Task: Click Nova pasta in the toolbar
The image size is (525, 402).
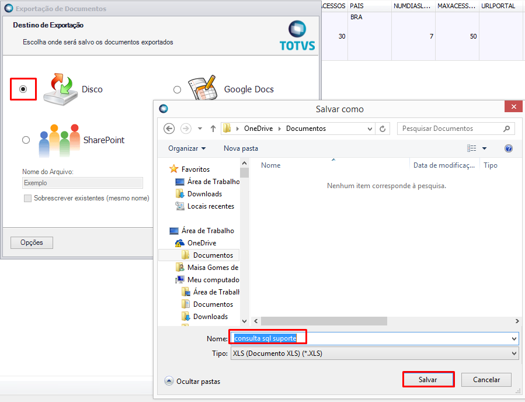Action: 241,148
